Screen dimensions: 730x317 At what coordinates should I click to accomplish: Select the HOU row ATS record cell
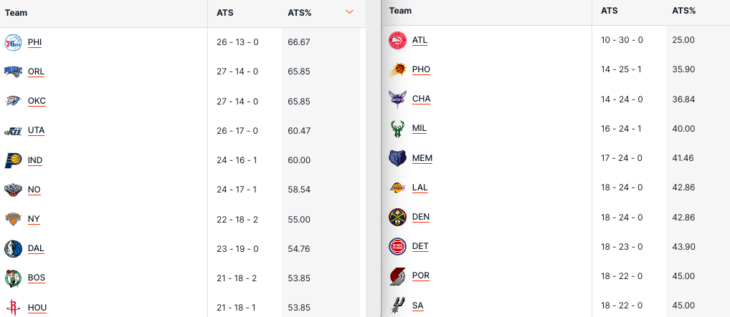[x=237, y=308]
